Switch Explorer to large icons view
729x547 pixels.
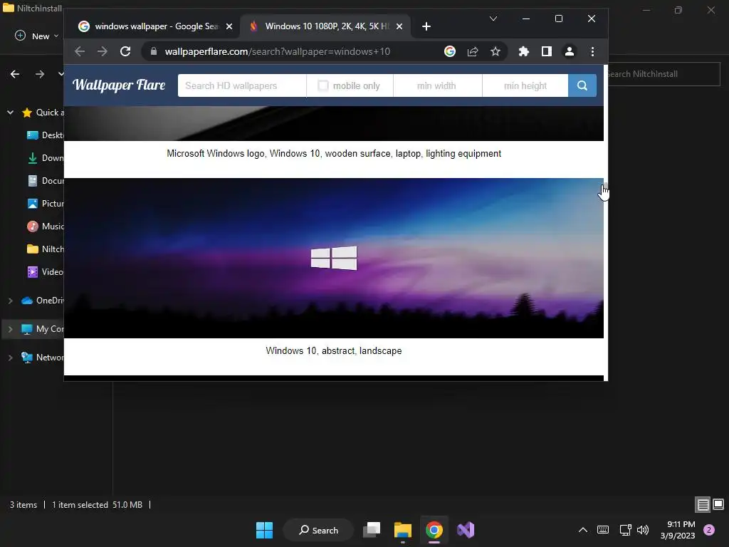pyautogui.click(x=718, y=504)
